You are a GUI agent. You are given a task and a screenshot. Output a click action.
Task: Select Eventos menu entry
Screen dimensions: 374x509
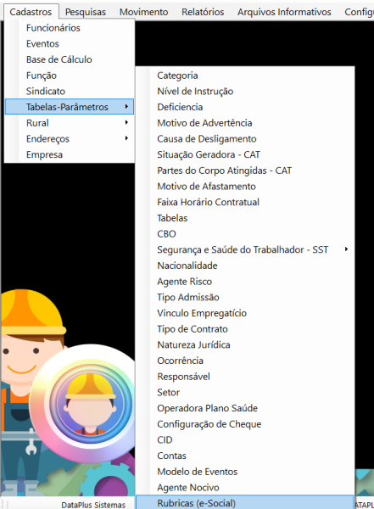[x=70, y=44]
